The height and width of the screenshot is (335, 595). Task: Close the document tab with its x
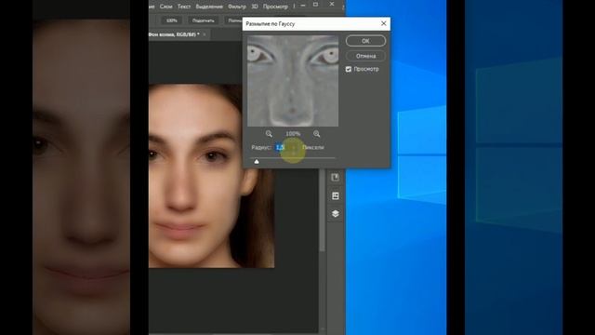(205, 34)
